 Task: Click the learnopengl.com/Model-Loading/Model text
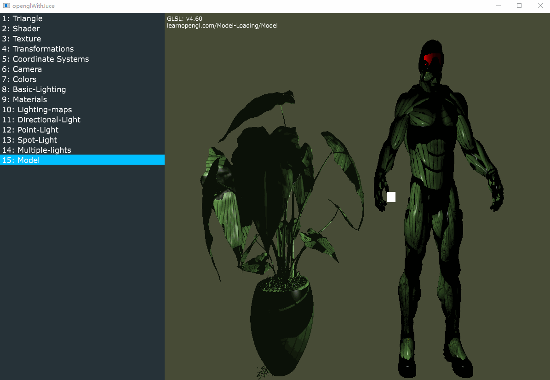click(x=222, y=26)
